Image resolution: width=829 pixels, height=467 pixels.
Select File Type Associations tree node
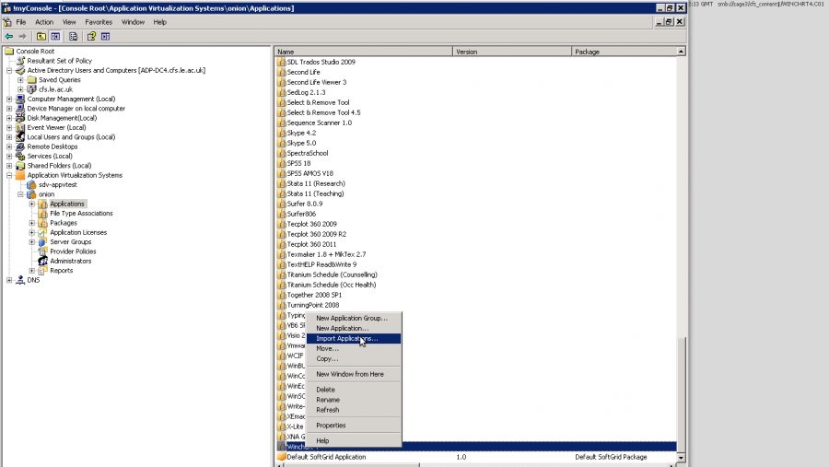tap(81, 213)
